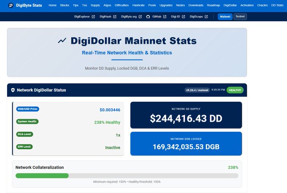Click the DCA Level label badge
Screen dimensions: 287x193
(x=24, y=134)
